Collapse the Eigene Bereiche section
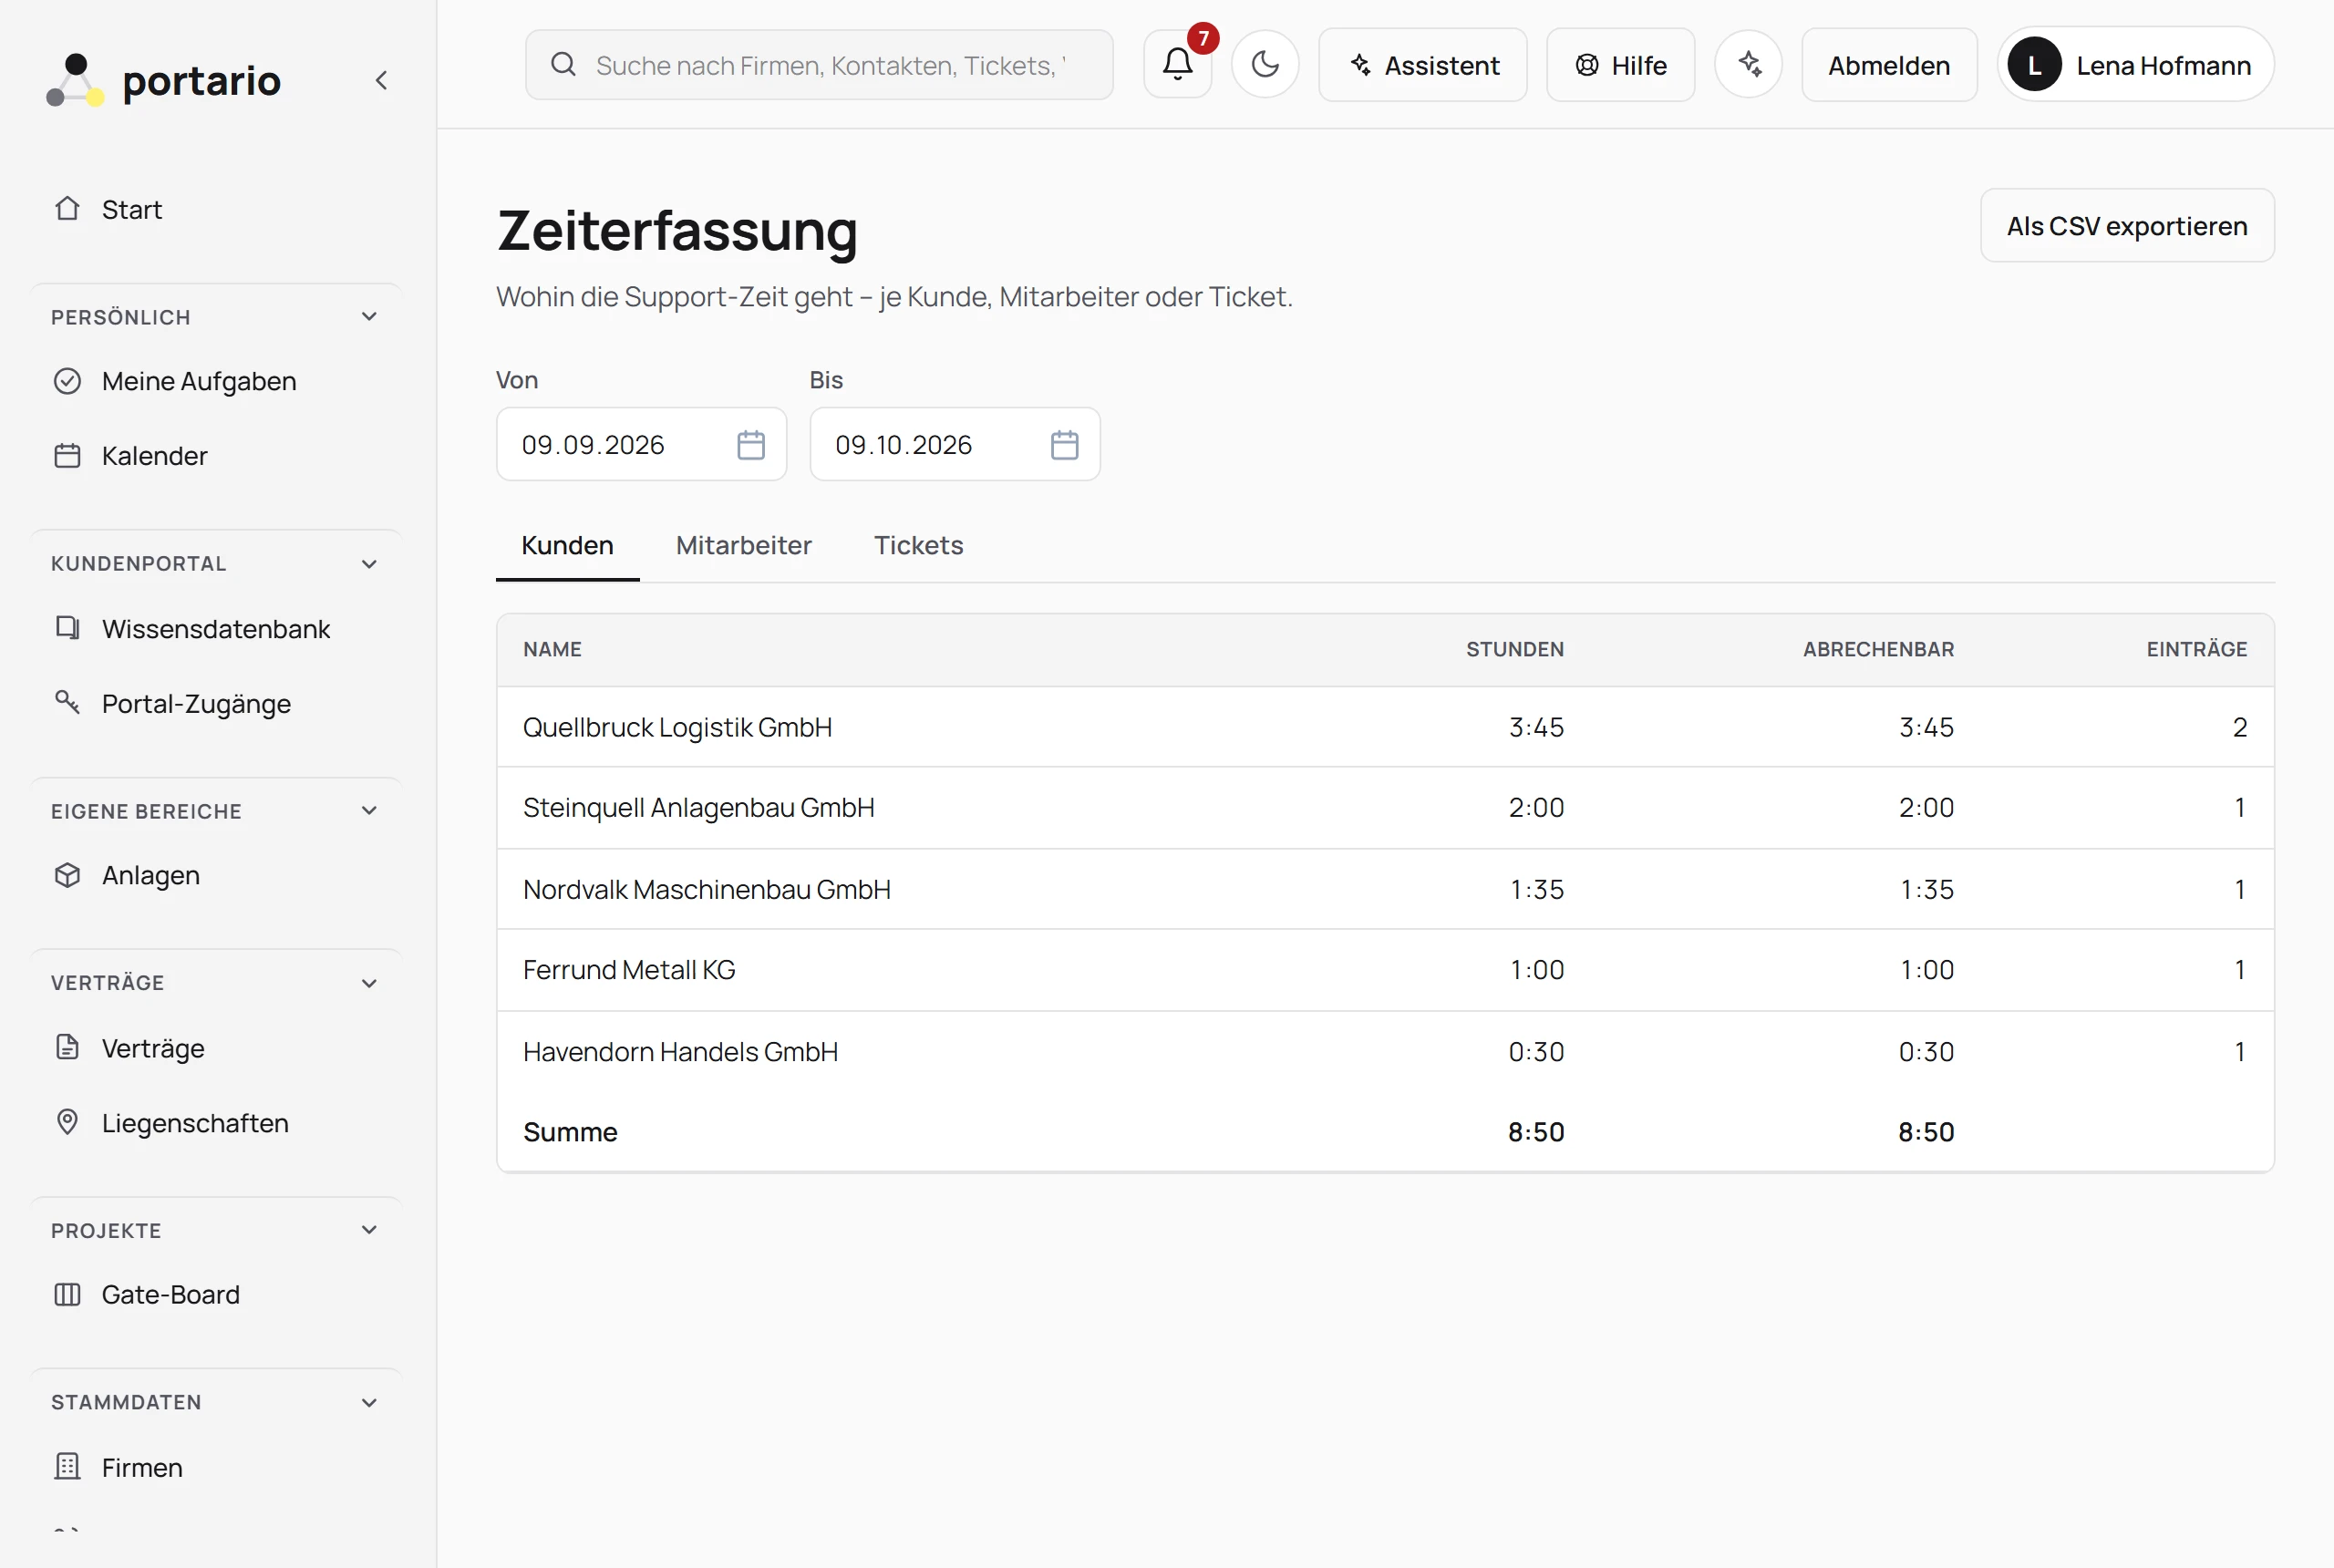2334x1568 pixels. click(x=217, y=811)
